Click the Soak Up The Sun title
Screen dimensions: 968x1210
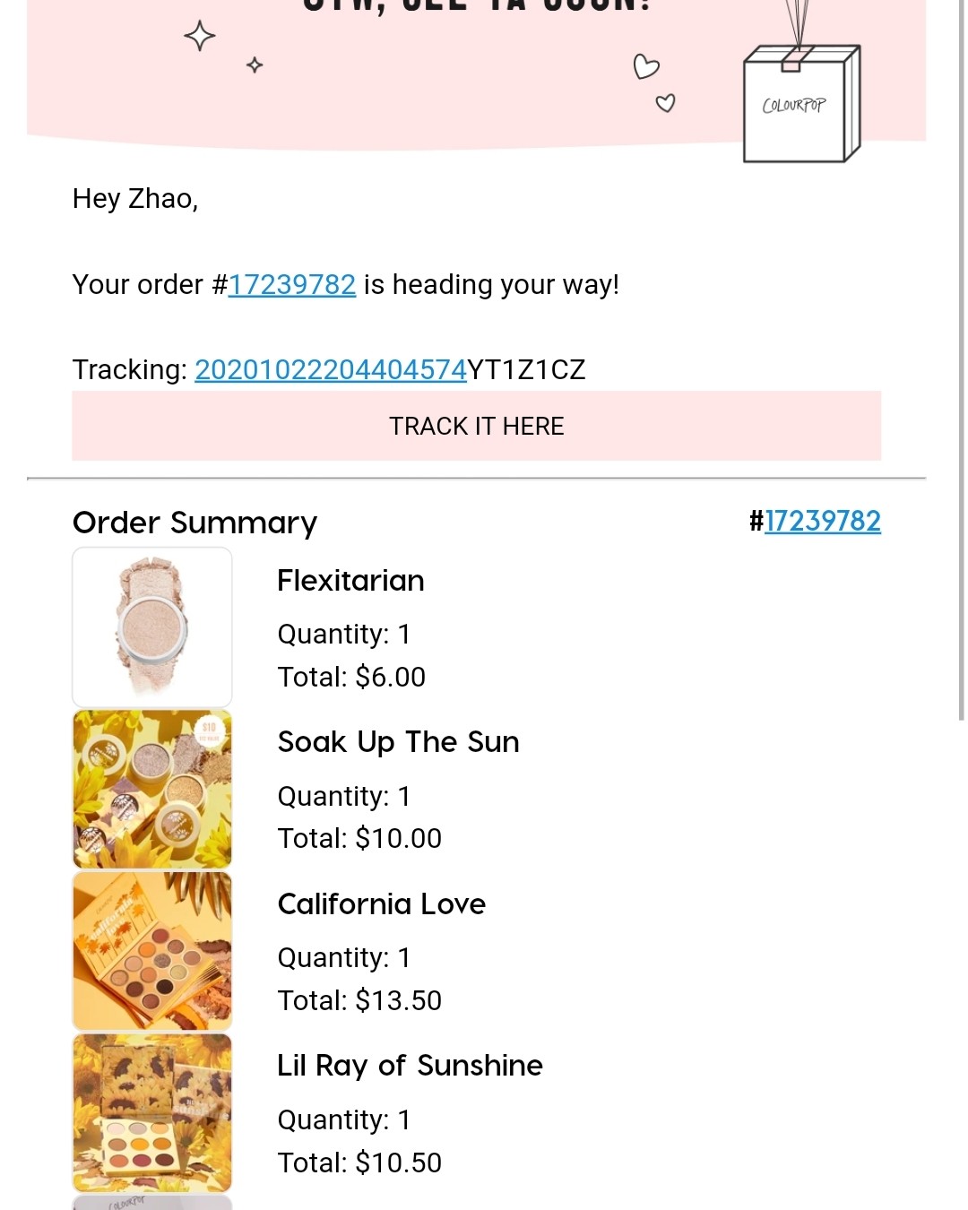398,742
